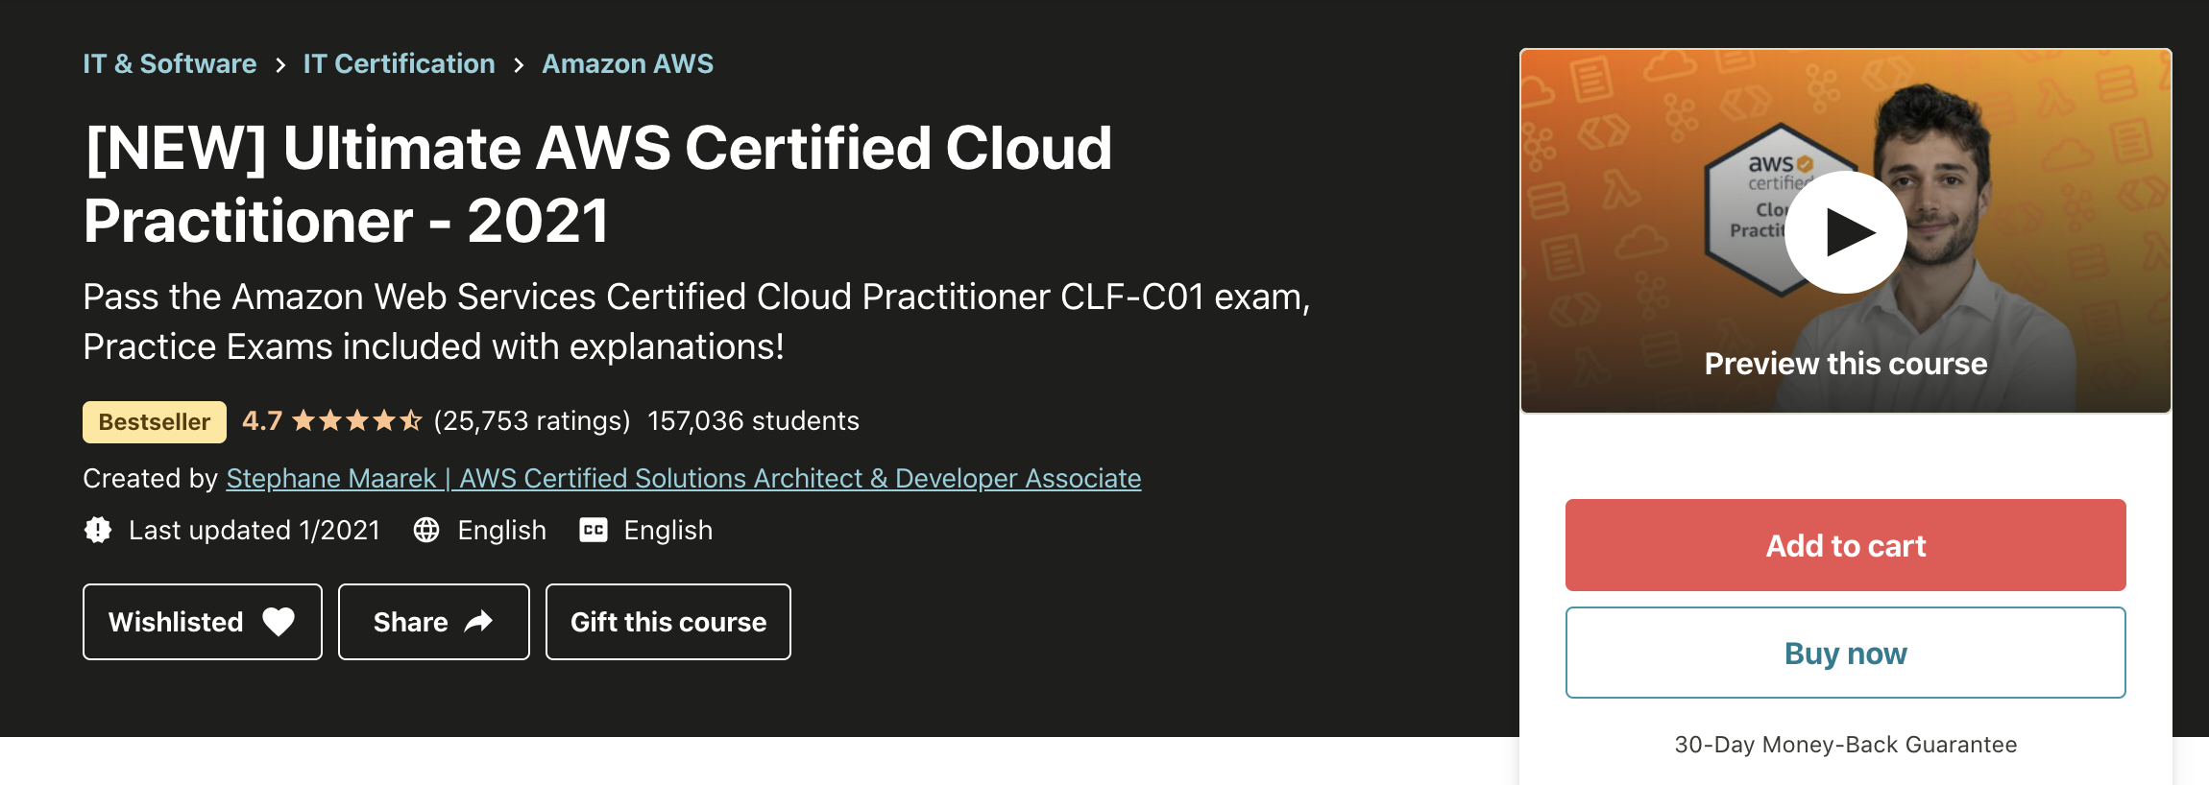Click the wishlist heart icon

coord(279,622)
